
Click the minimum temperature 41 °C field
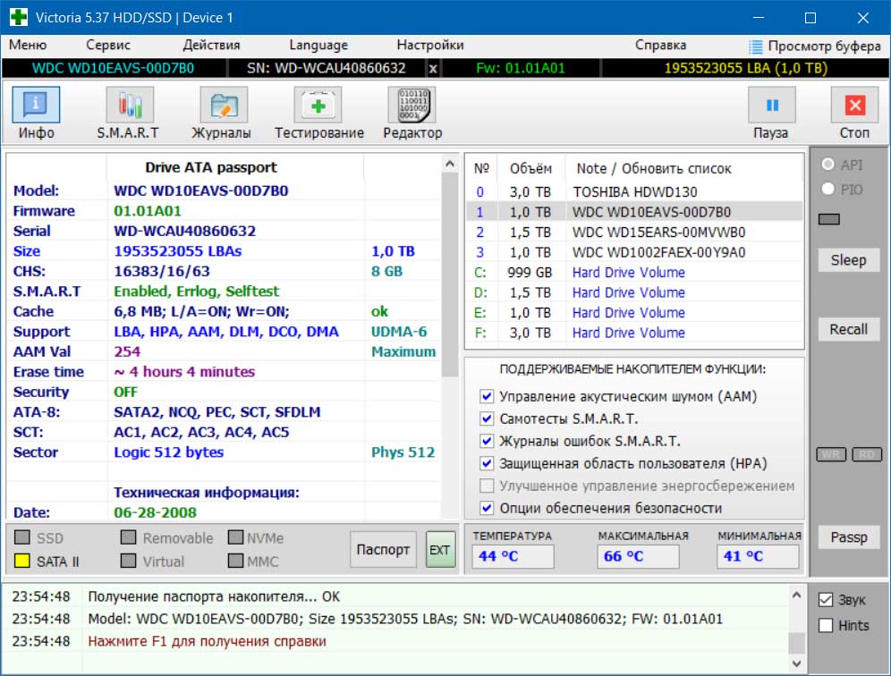pyautogui.click(x=758, y=556)
